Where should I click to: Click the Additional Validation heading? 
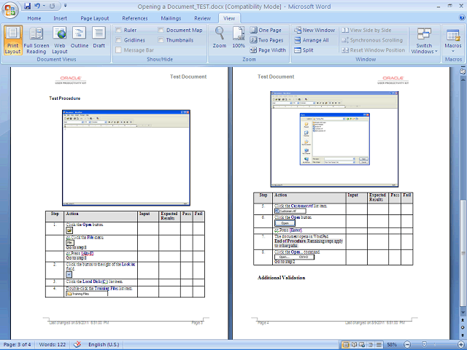(x=281, y=278)
